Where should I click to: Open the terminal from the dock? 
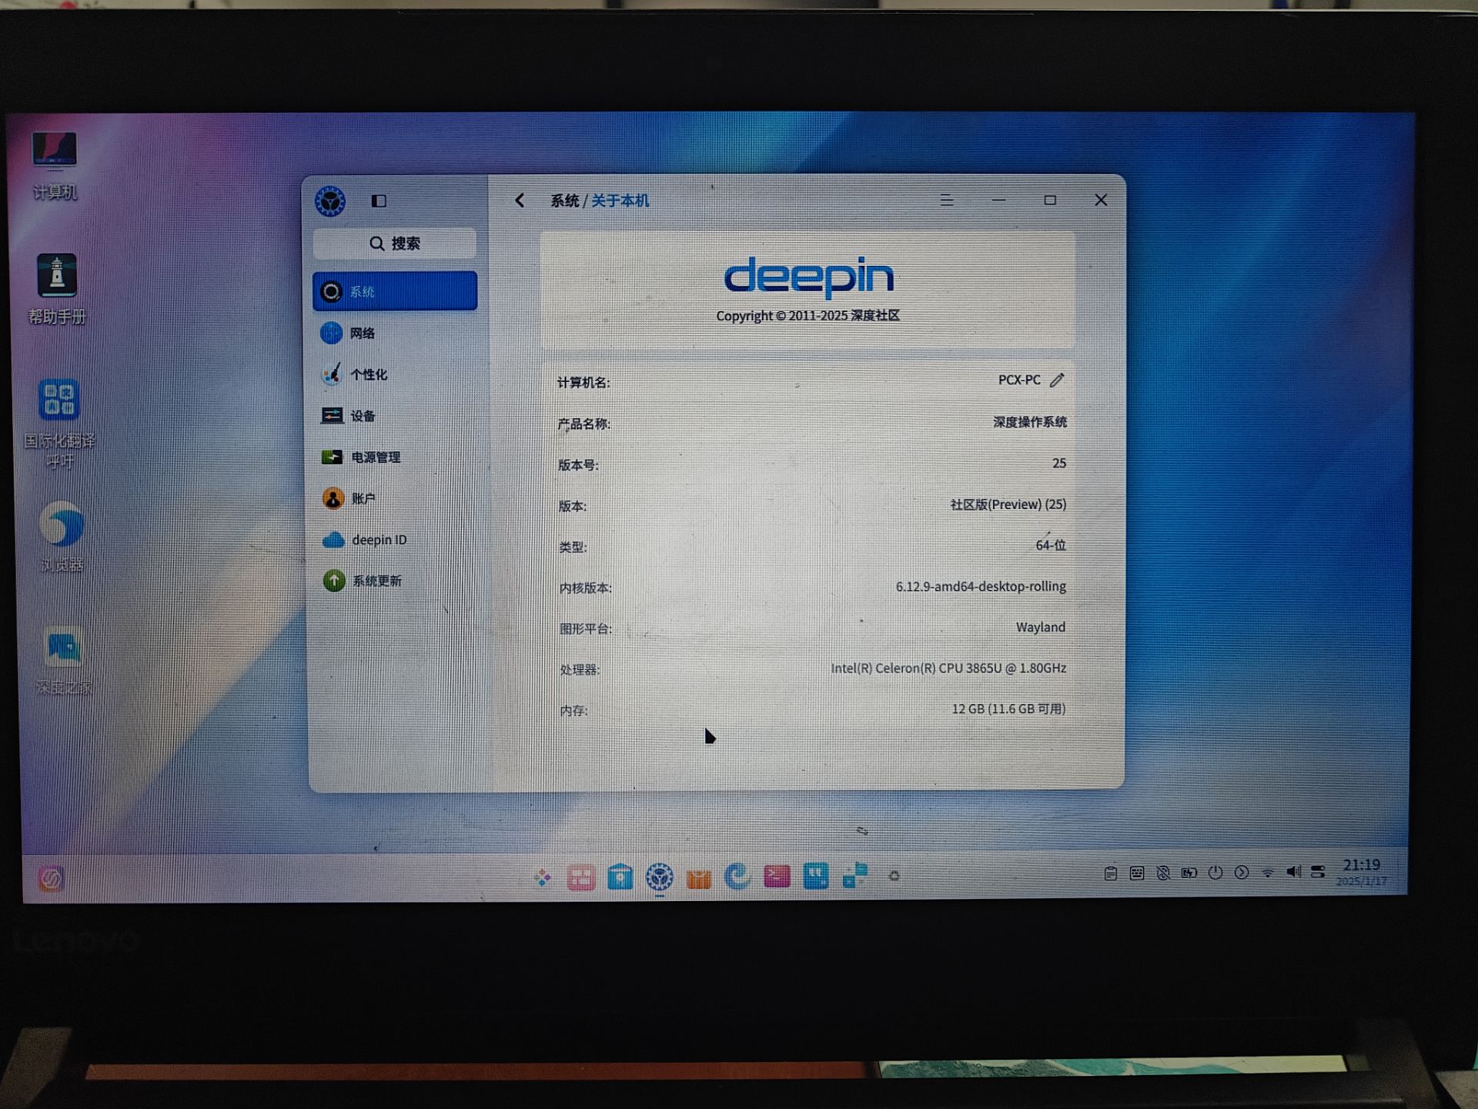[777, 876]
